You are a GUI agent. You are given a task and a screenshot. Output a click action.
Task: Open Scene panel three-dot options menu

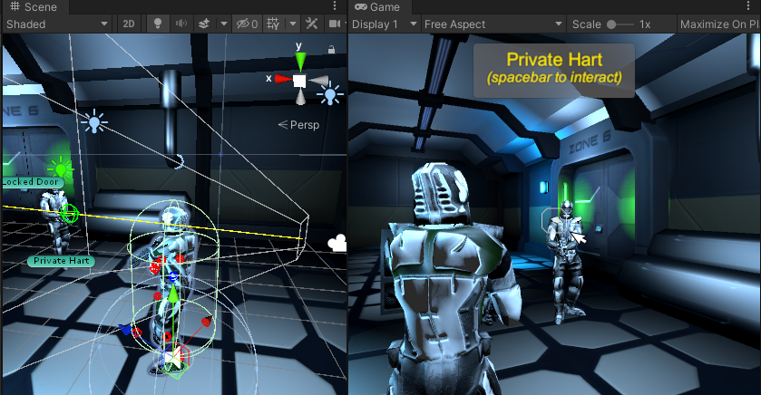pyautogui.click(x=335, y=5)
